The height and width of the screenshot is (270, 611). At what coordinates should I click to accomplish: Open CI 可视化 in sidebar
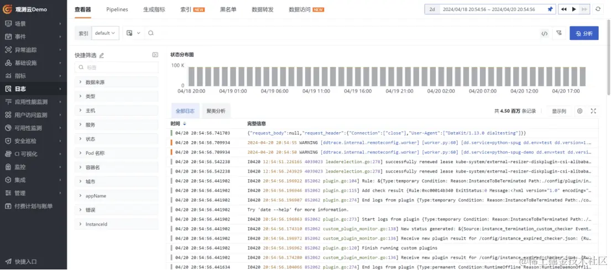pos(34,154)
